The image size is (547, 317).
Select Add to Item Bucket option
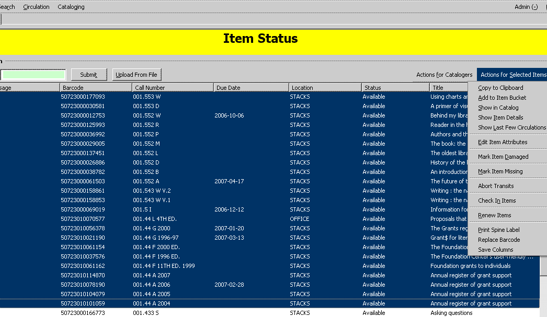coord(502,98)
